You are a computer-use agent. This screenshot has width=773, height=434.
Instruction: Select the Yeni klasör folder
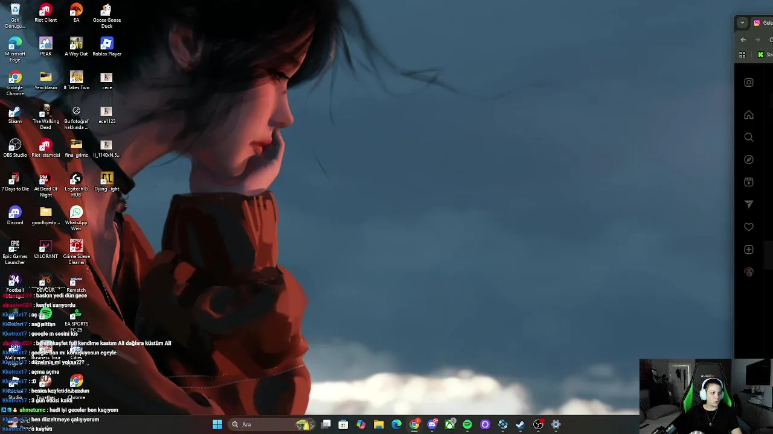point(46,81)
